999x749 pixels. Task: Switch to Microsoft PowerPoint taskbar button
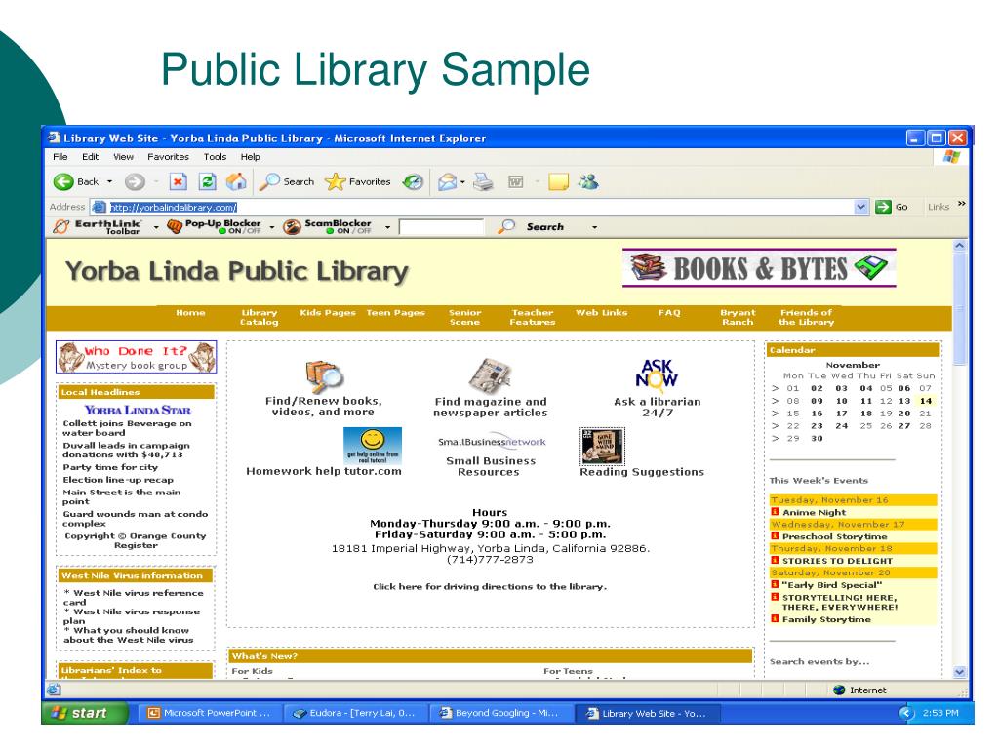point(209,713)
